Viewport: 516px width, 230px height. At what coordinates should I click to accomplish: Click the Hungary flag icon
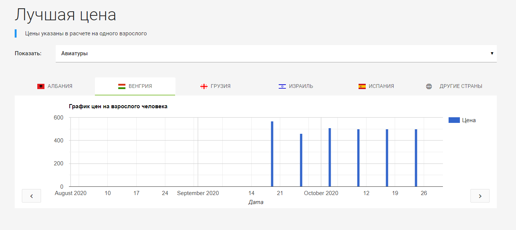pyautogui.click(x=121, y=86)
